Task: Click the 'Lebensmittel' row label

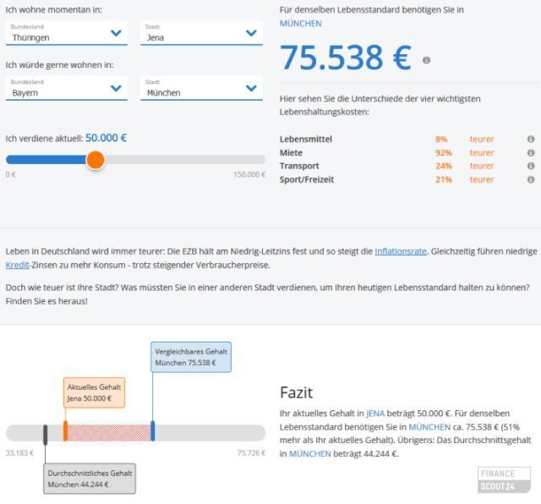Action: (306, 140)
